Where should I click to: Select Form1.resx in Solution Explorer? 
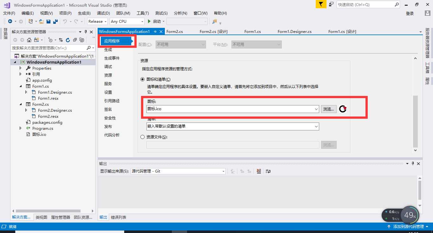pyautogui.click(x=48, y=98)
